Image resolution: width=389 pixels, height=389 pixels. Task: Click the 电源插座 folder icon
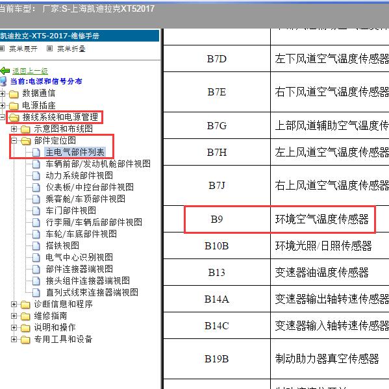pos(14,106)
